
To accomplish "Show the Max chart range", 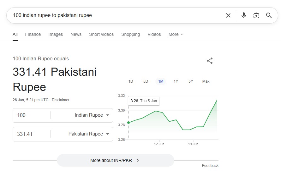I will click(x=206, y=81).
